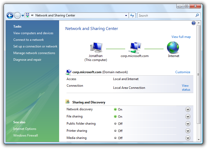Click the breadcrumb double chevron in address bar

pyautogui.click(x=32, y=15)
